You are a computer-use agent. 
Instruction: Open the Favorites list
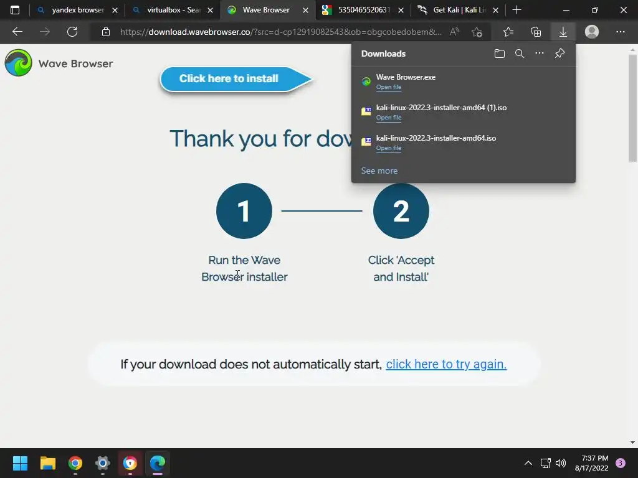click(508, 32)
